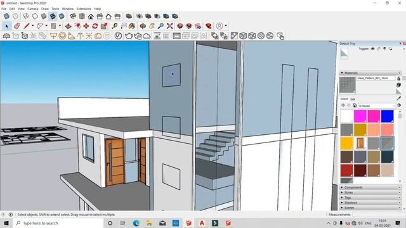This screenshot has width=406, height=228.
Task: Add a V-Ray spot light
Action: click(71, 35)
